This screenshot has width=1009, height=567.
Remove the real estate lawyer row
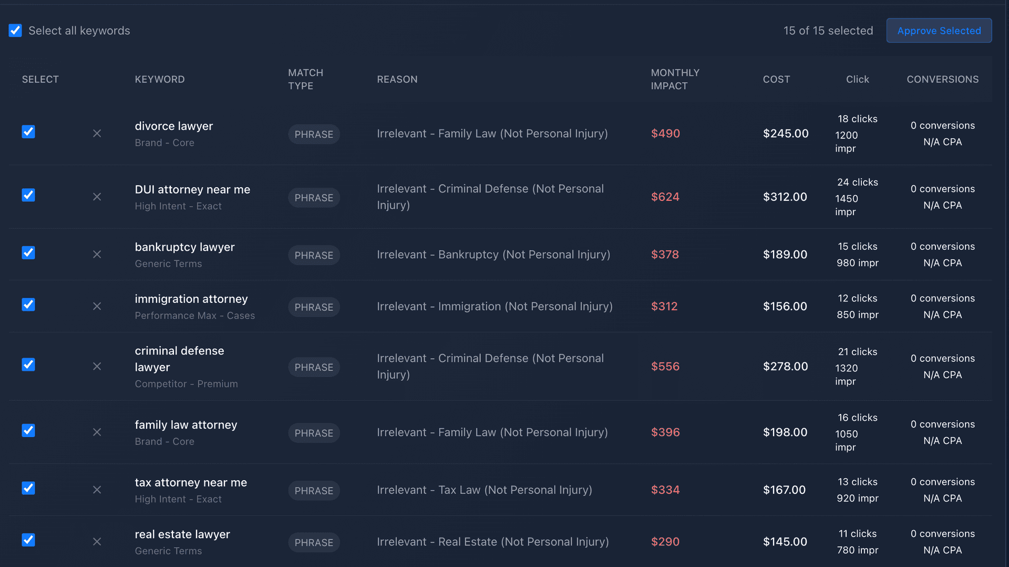[x=97, y=541]
